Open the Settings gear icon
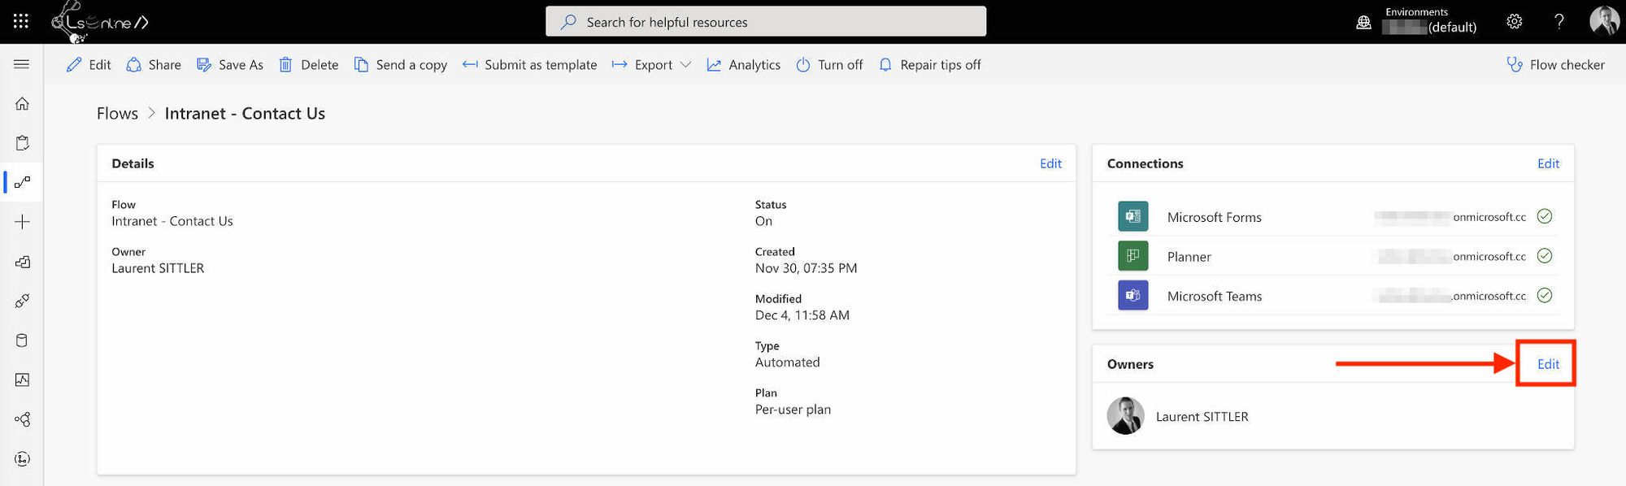This screenshot has width=1626, height=486. click(x=1514, y=22)
